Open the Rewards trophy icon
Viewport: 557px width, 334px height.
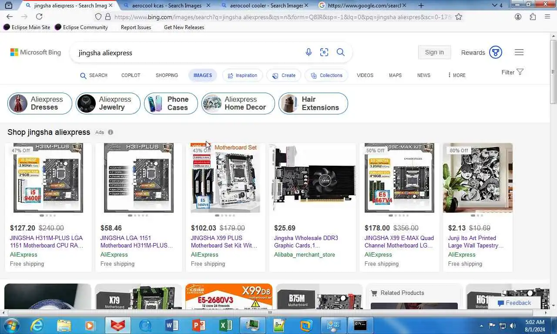pyautogui.click(x=496, y=52)
